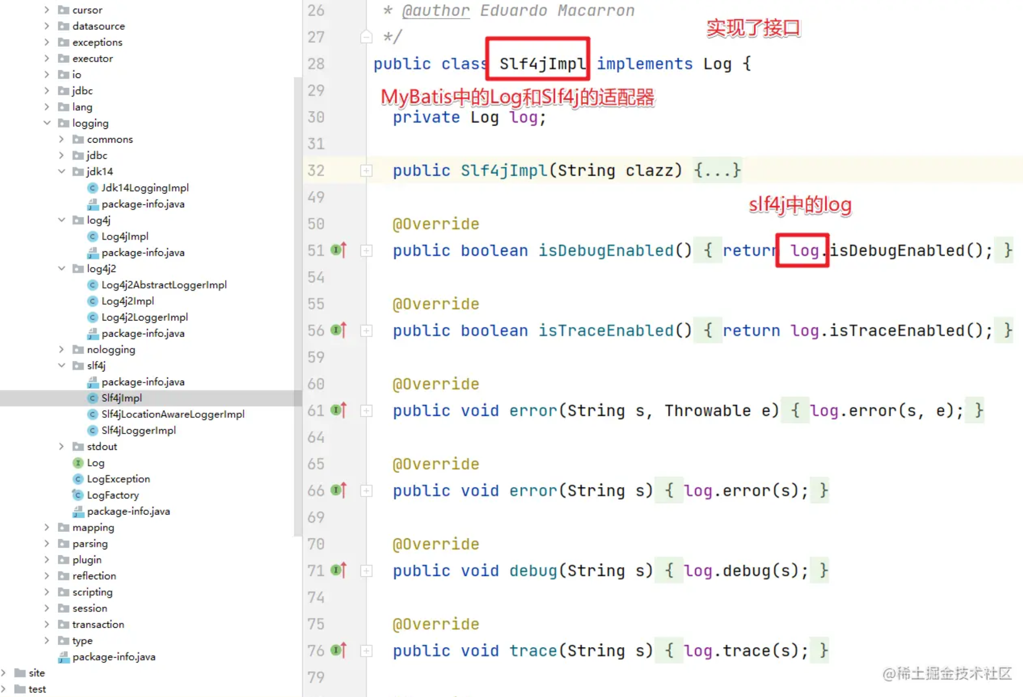1023x697 pixels.
Task: Expand the stdout folder
Action: 62,446
